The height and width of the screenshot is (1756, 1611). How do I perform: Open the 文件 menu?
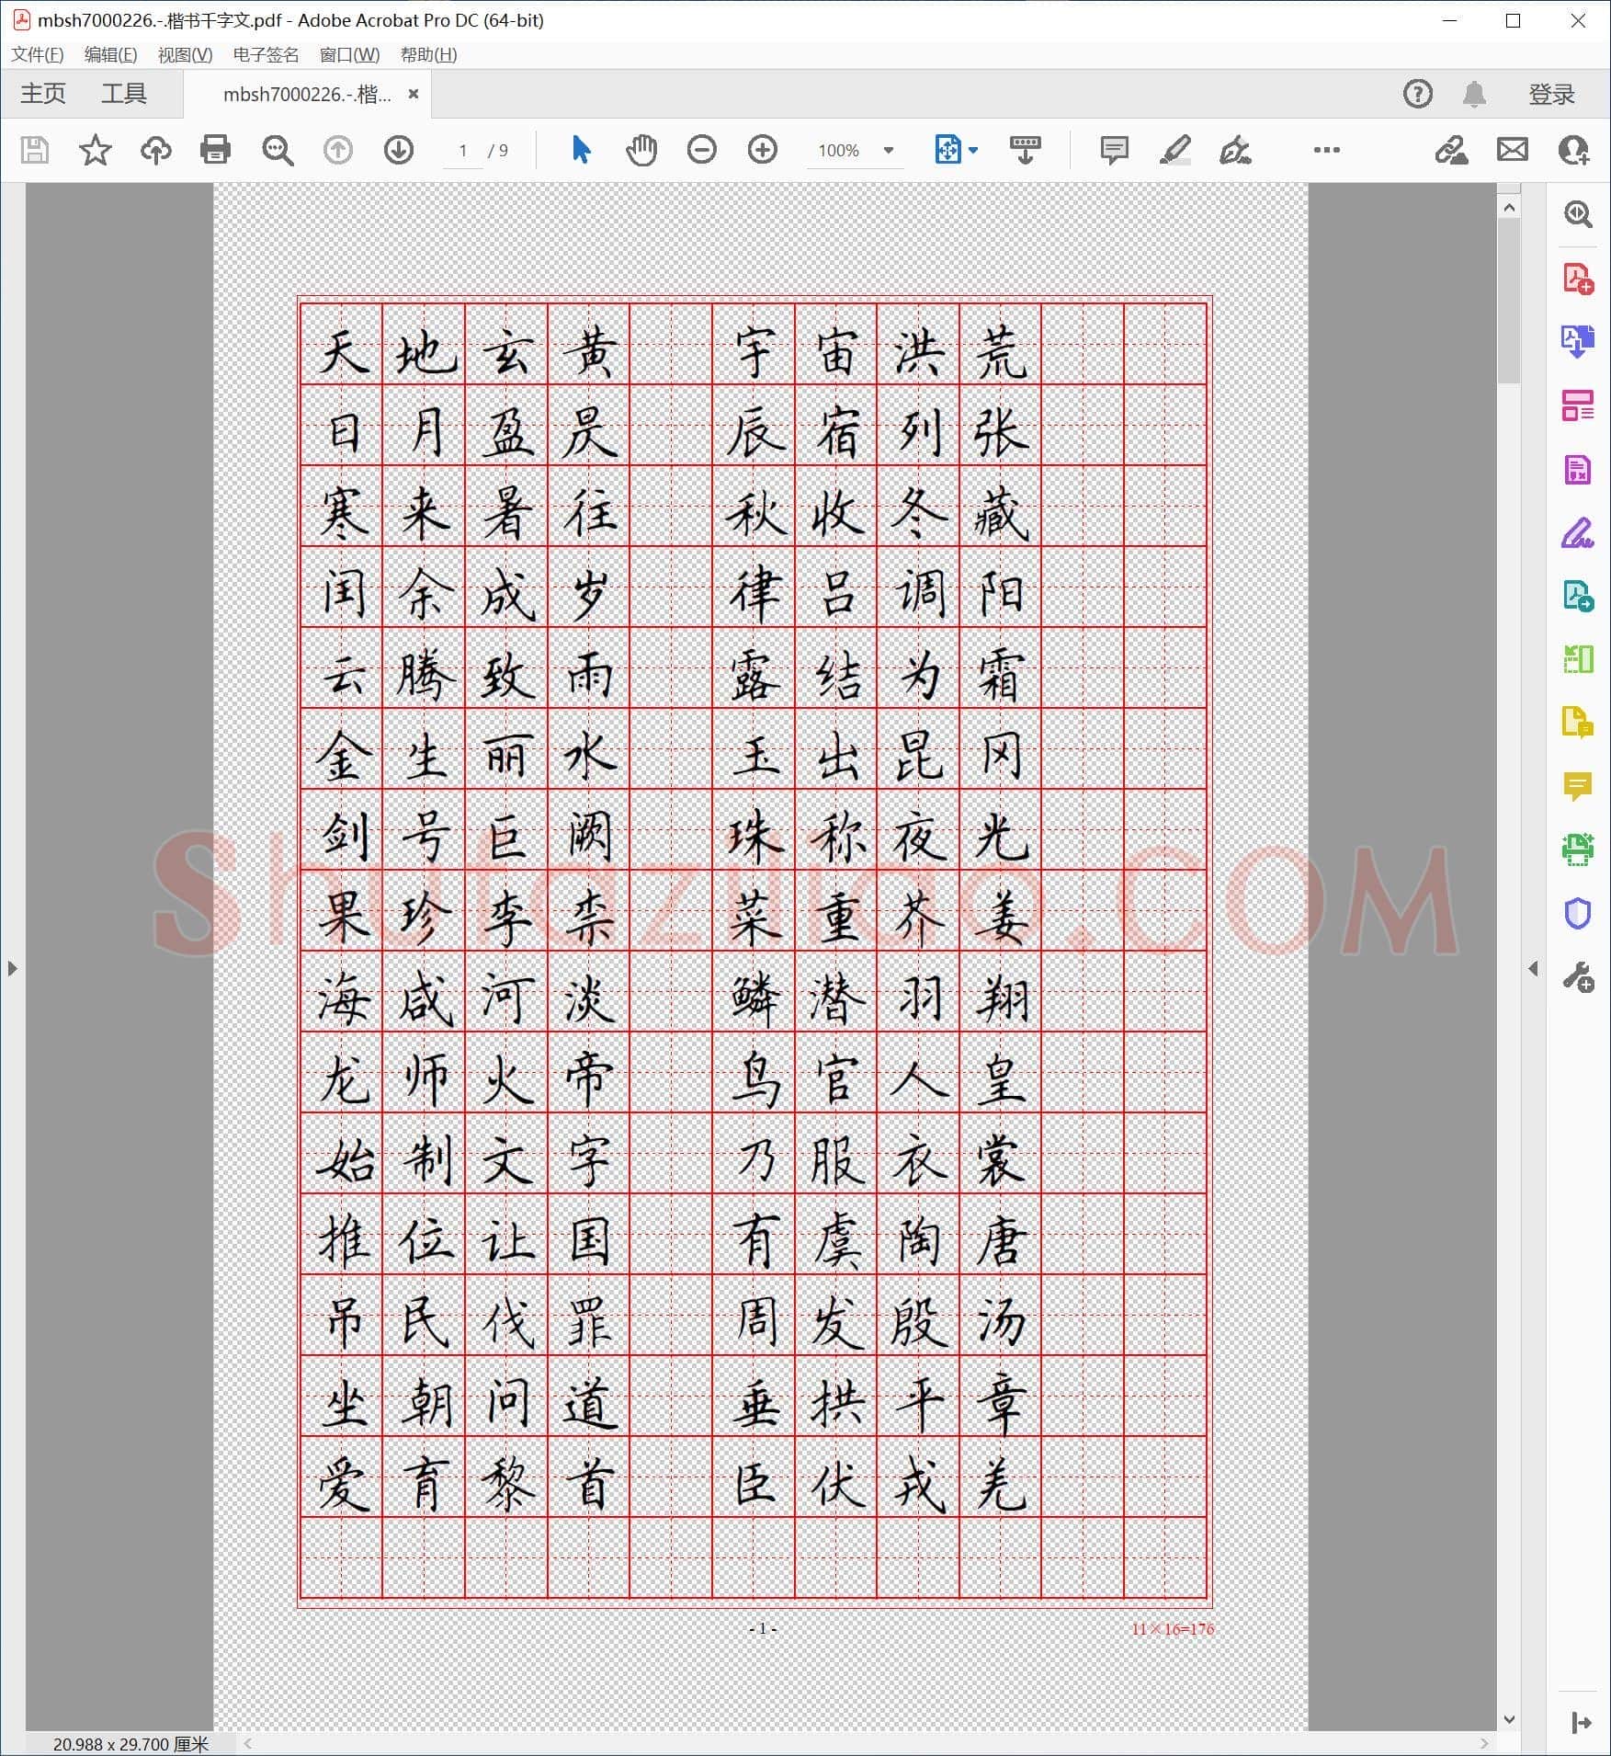click(x=37, y=54)
